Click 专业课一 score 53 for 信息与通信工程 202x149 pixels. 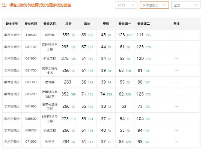coord(124,106)
